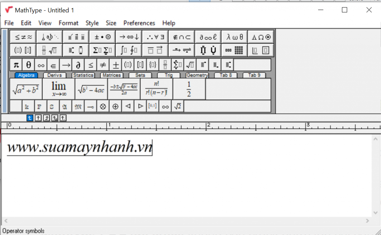
Task: Insert the single not-equal symbol button
Action: click(103, 65)
